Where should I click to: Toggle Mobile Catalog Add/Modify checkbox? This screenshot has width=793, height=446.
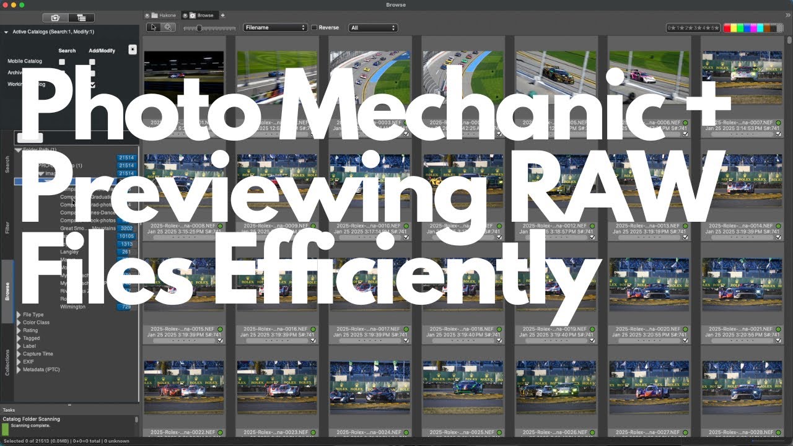click(92, 62)
